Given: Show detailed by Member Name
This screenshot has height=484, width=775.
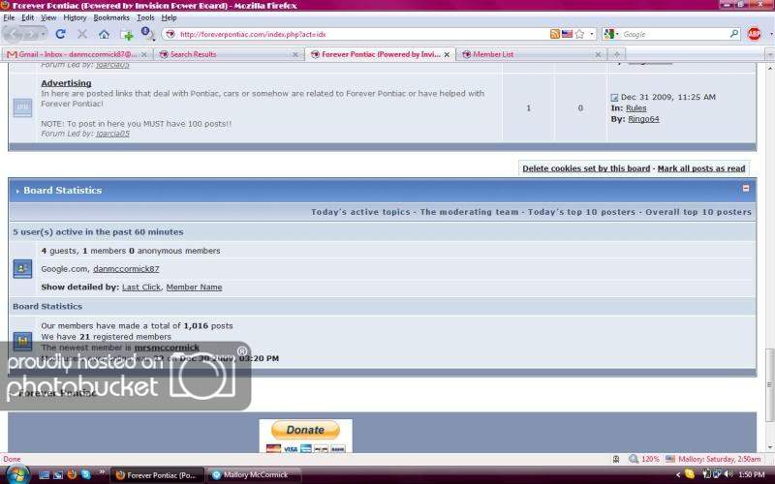Looking at the screenshot, I should click(194, 287).
